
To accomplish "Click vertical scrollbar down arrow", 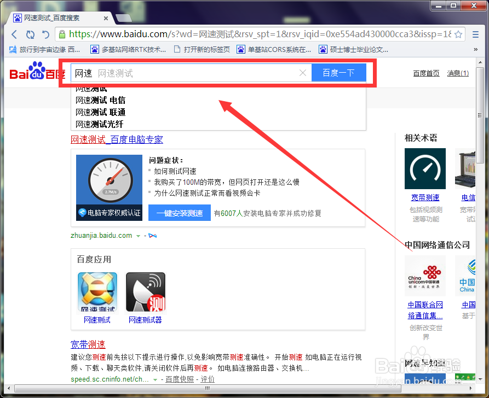I will tap(480, 379).
